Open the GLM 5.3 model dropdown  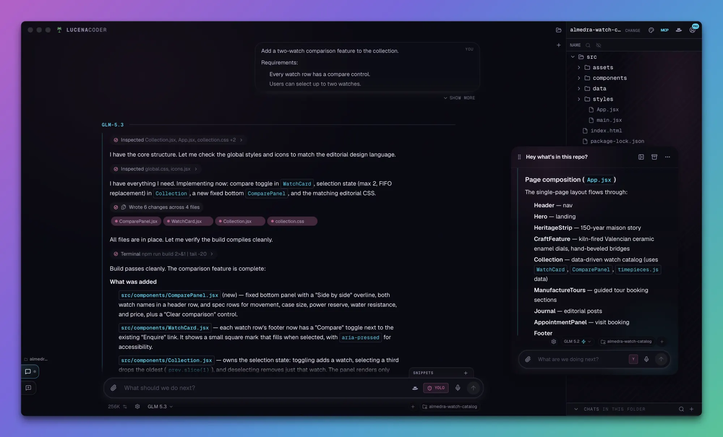coord(160,407)
